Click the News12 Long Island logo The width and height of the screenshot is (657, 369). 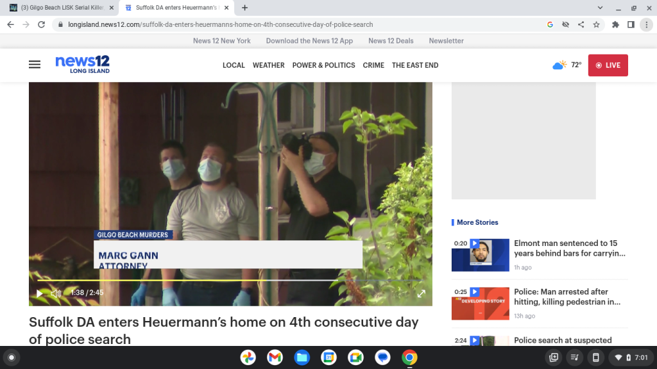point(82,64)
